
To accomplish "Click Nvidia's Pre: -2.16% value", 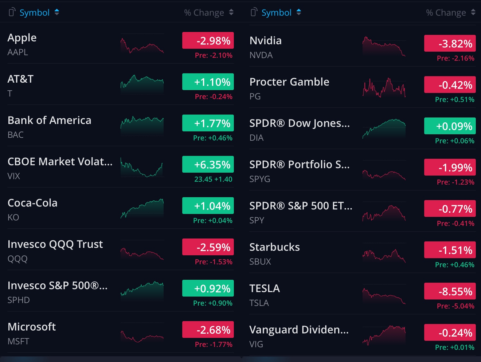I will [x=455, y=58].
